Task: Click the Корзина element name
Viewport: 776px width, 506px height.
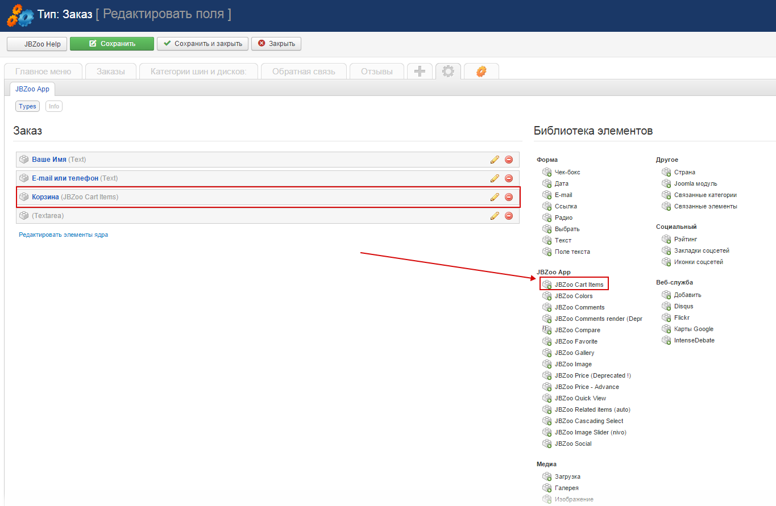Action: point(45,197)
